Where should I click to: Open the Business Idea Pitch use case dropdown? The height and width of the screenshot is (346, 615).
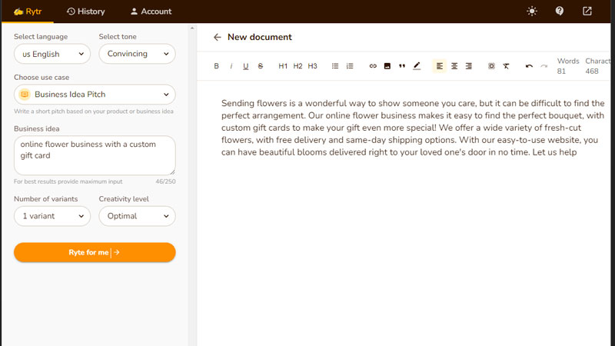(95, 95)
